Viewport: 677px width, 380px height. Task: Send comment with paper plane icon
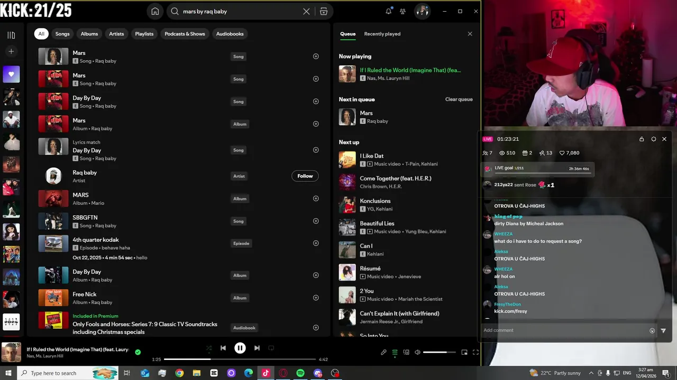(x=663, y=330)
